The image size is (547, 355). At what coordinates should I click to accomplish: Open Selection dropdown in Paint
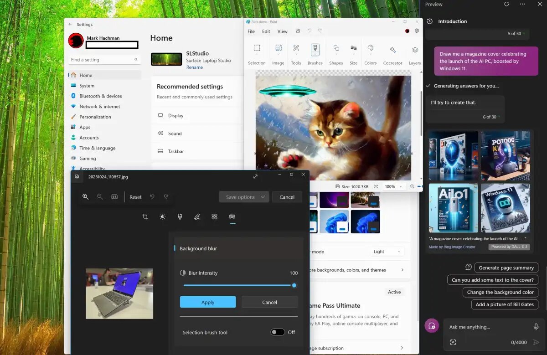257,54
